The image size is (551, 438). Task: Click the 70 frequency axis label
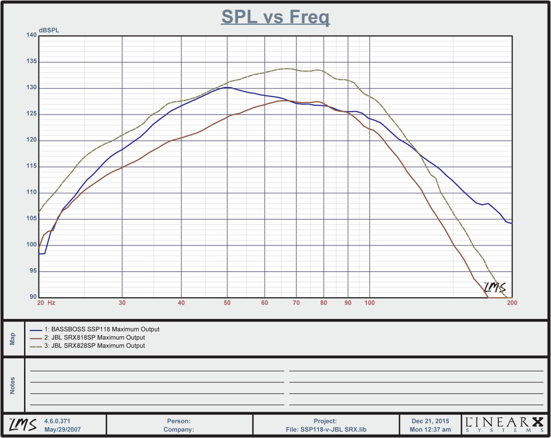[297, 303]
